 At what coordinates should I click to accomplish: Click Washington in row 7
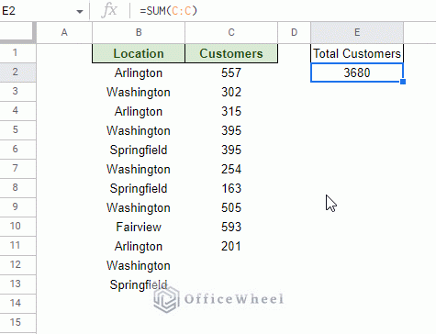tap(139, 169)
